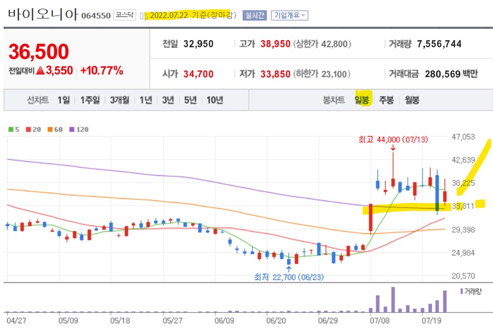493x333 pixels.
Task: Click the orange 60-day moving average swatch
Action: (x=50, y=129)
